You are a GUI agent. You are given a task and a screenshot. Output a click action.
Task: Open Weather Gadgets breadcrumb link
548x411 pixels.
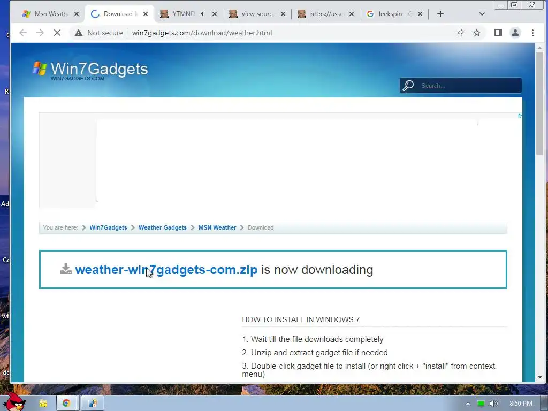163,227
